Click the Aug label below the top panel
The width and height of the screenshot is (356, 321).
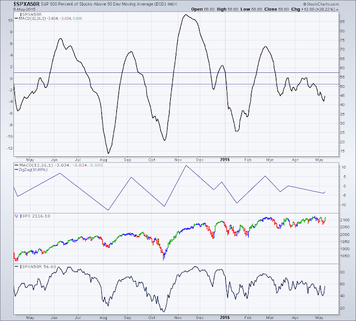point(103,160)
